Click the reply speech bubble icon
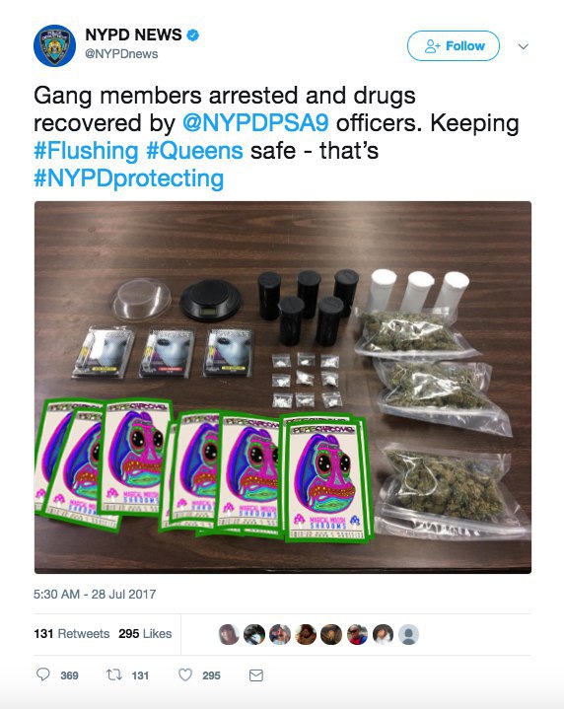564x709 pixels. click(x=43, y=674)
